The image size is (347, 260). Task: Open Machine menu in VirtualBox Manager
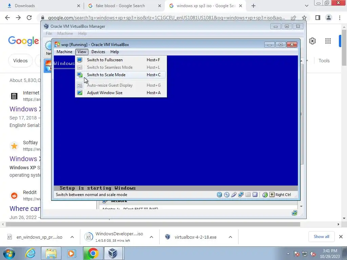65,34
